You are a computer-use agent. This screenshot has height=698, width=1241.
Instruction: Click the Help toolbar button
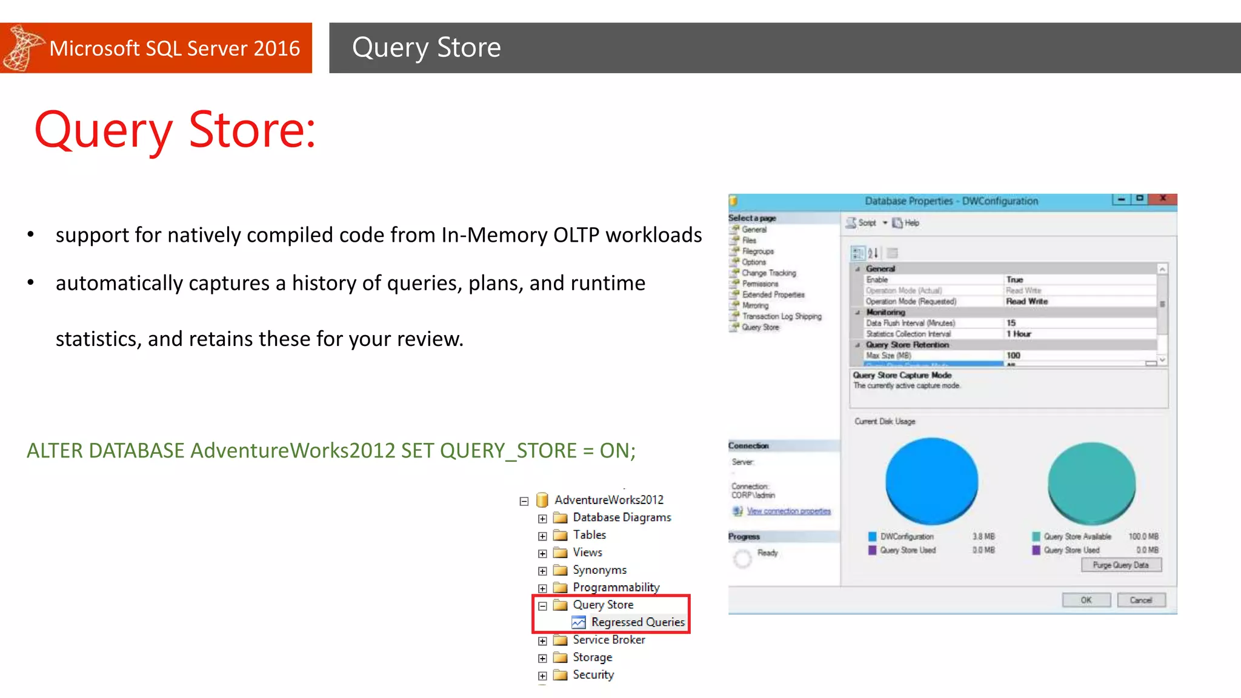point(905,223)
